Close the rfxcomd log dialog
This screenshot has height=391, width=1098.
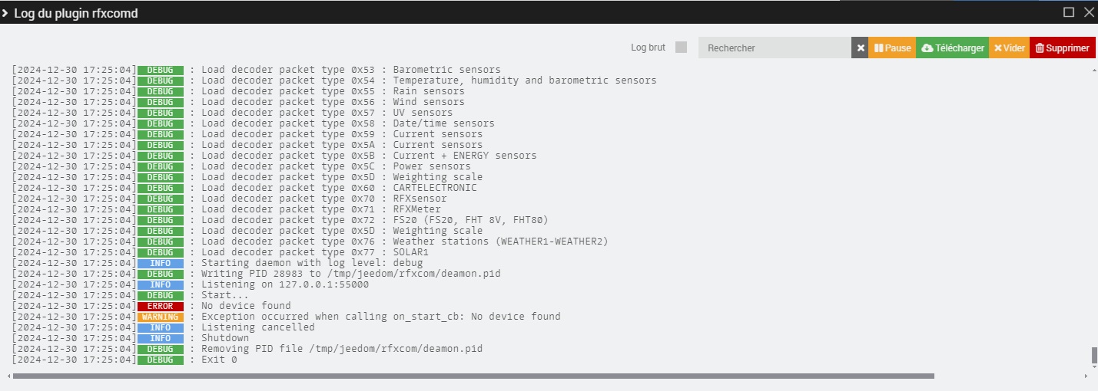[x=1088, y=12]
